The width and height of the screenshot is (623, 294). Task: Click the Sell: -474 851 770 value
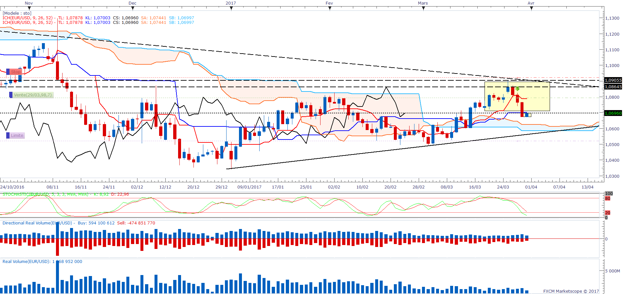pyautogui.click(x=136, y=223)
